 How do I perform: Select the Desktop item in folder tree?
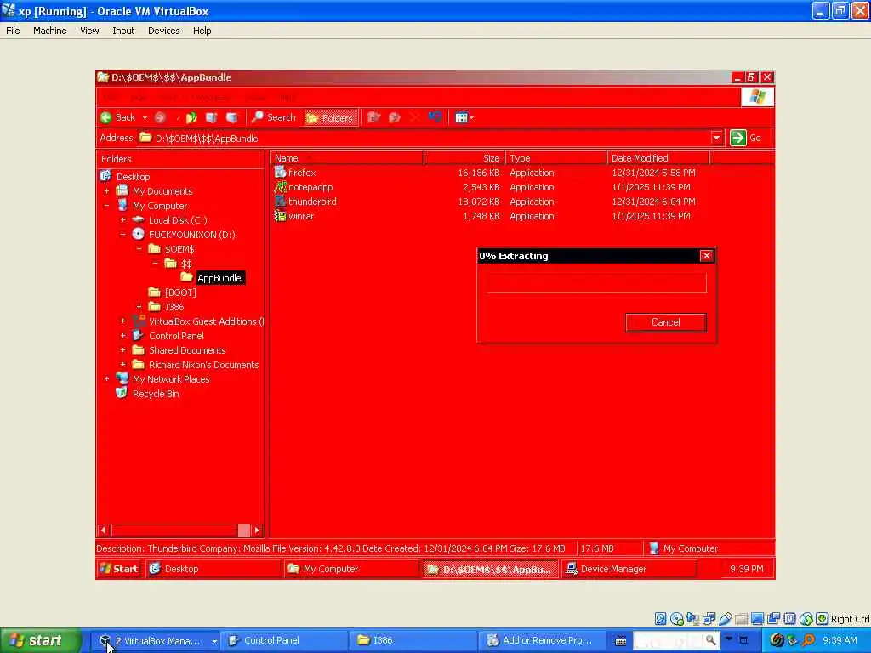click(133, 177)
